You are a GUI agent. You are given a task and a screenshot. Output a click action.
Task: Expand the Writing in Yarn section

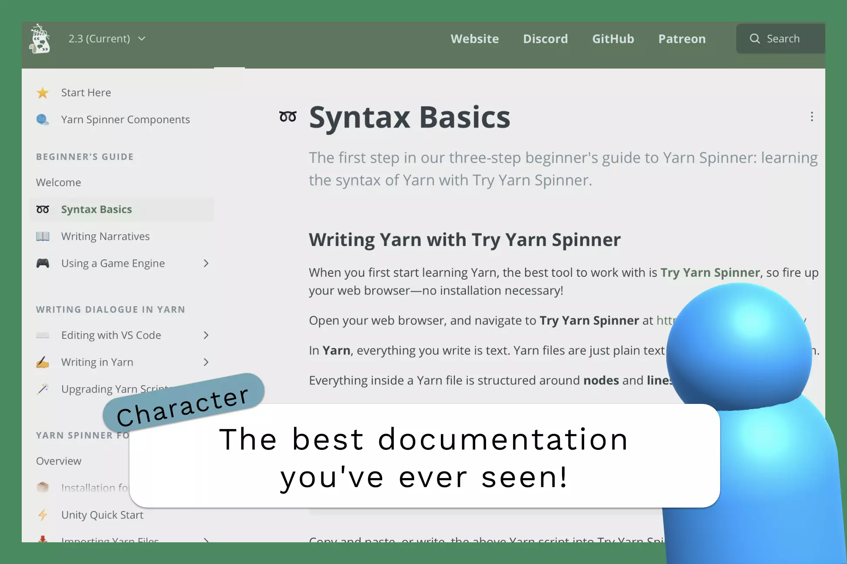[x=206, y=362]
